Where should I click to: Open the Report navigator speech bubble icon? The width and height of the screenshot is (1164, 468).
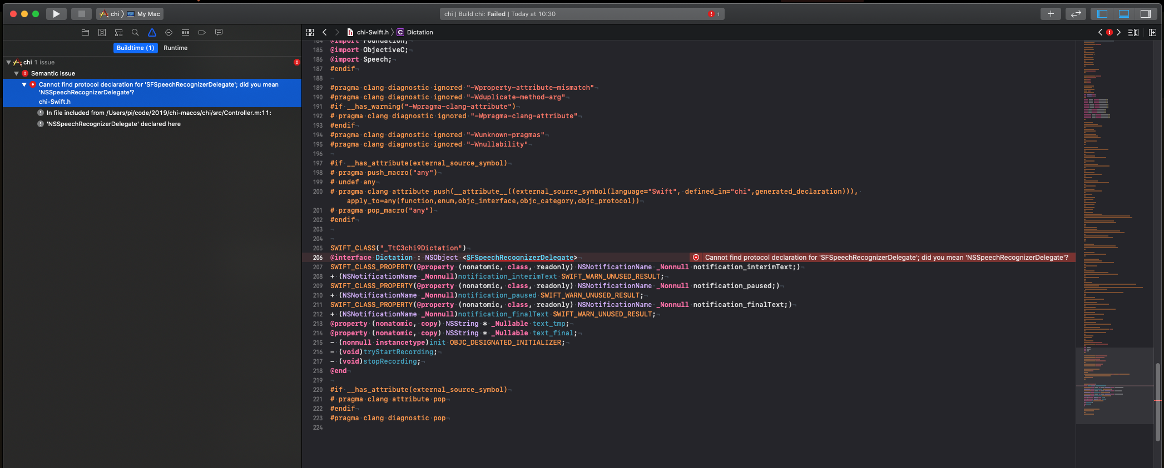pyautogui.click(x=219, y=32)
